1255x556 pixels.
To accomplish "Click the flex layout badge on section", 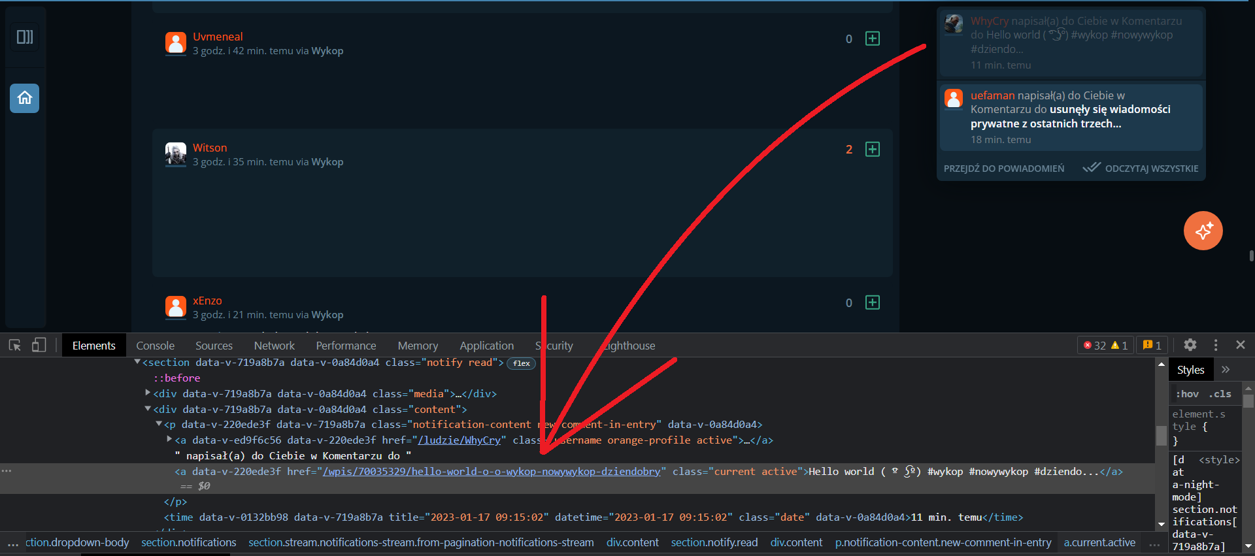I will [x=521, y=363].
